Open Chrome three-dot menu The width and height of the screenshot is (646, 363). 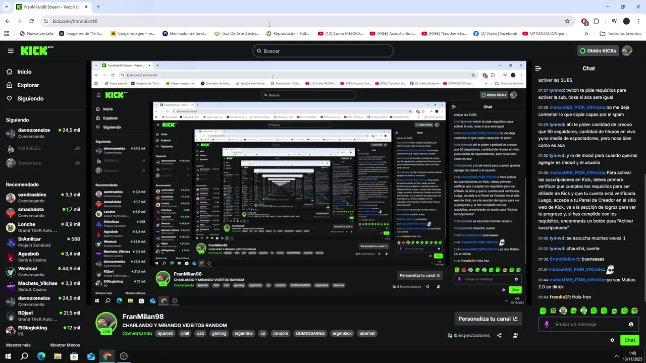(x=638, y=21)
